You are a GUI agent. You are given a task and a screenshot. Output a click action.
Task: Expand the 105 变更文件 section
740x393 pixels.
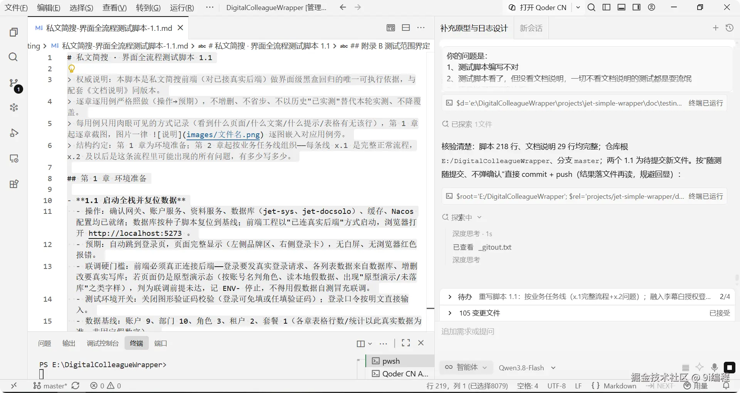tap(587, 313)
